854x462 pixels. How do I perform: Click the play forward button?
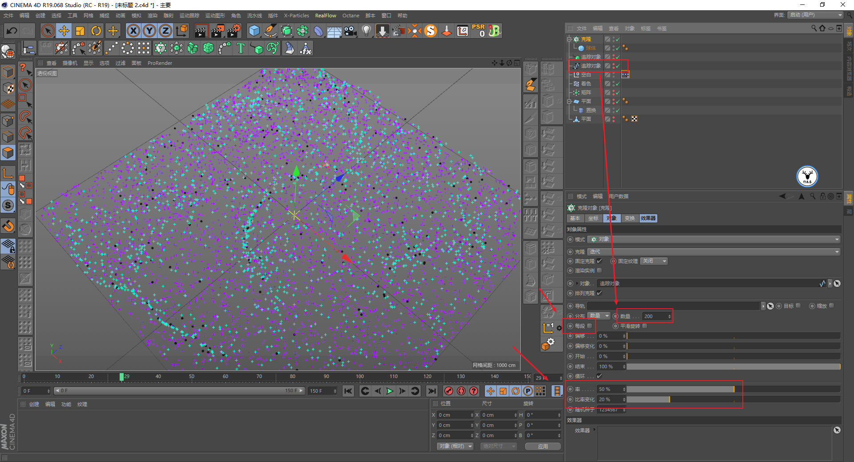[x=390, y=391]
